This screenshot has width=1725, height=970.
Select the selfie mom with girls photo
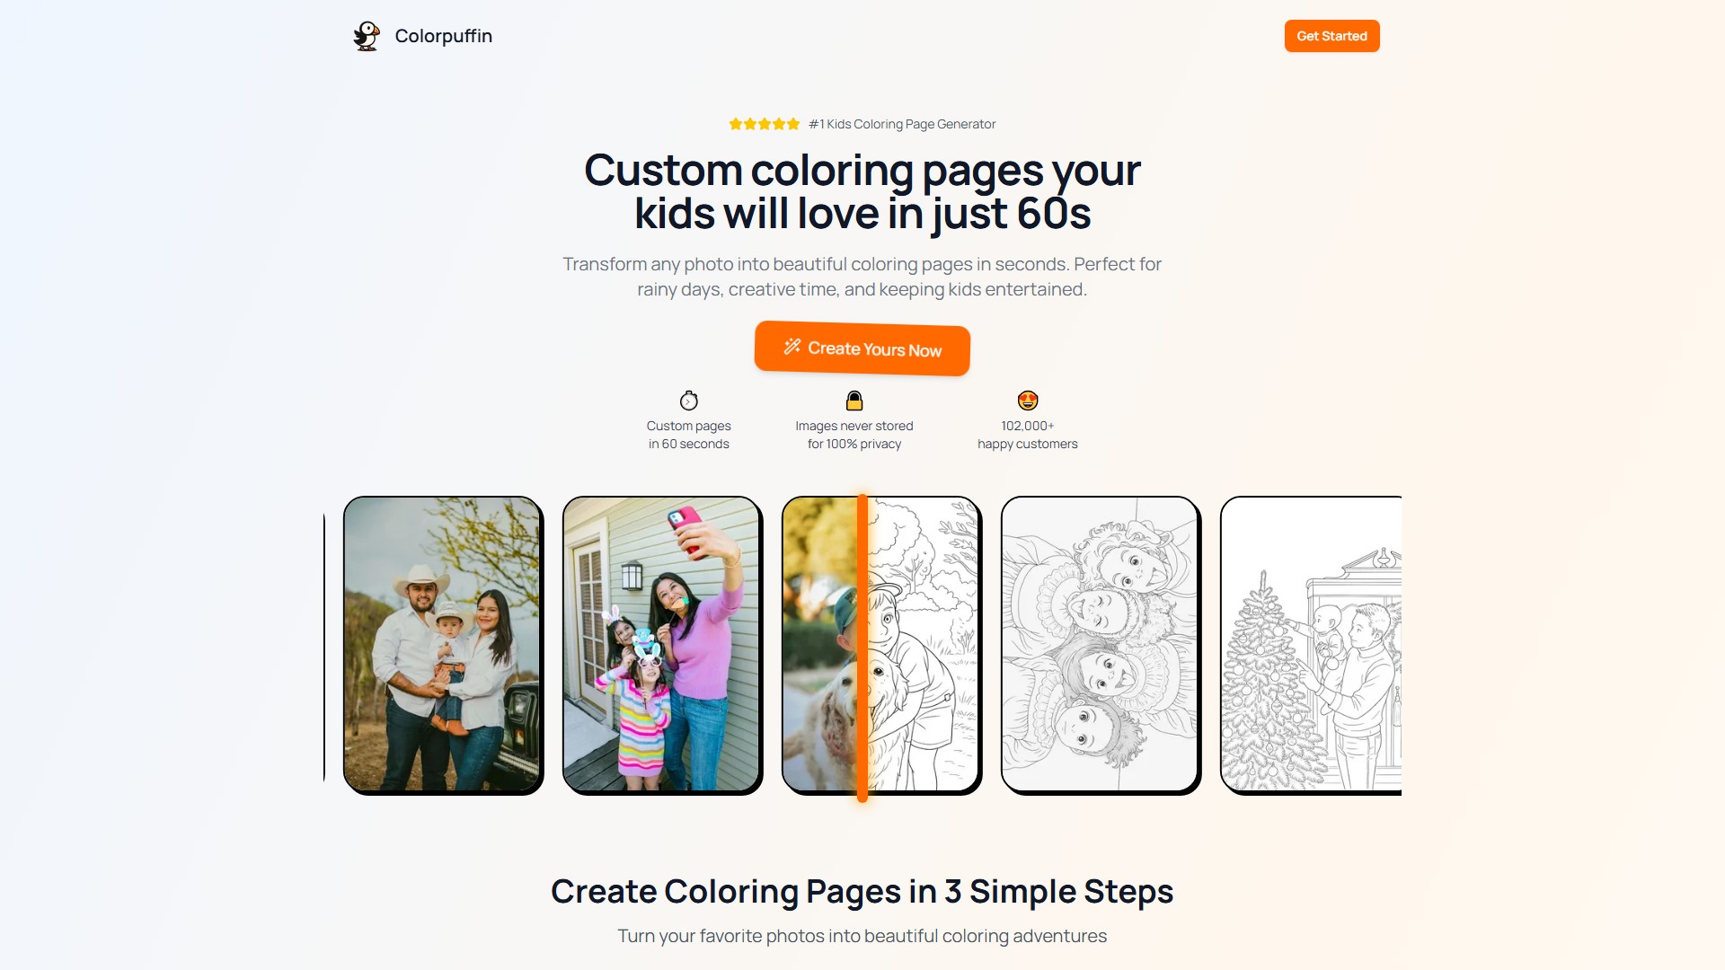(662, 645)
